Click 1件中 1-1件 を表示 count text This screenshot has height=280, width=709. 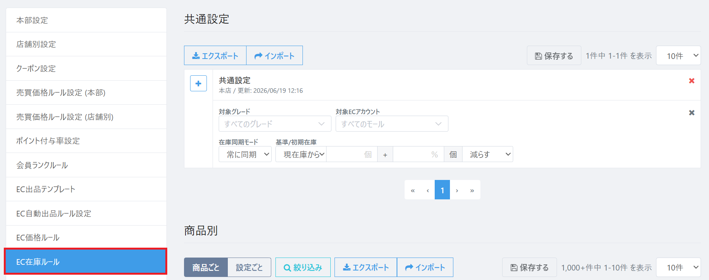point(619,56)
